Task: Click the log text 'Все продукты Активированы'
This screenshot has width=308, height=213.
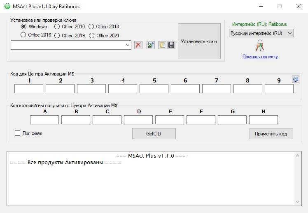Action: click(x=65, y=162)
